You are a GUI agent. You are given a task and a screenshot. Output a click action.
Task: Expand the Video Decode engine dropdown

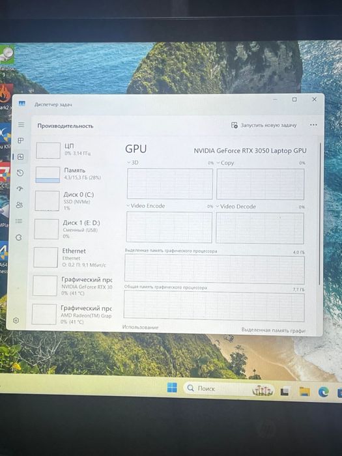(x=236, y=207)
